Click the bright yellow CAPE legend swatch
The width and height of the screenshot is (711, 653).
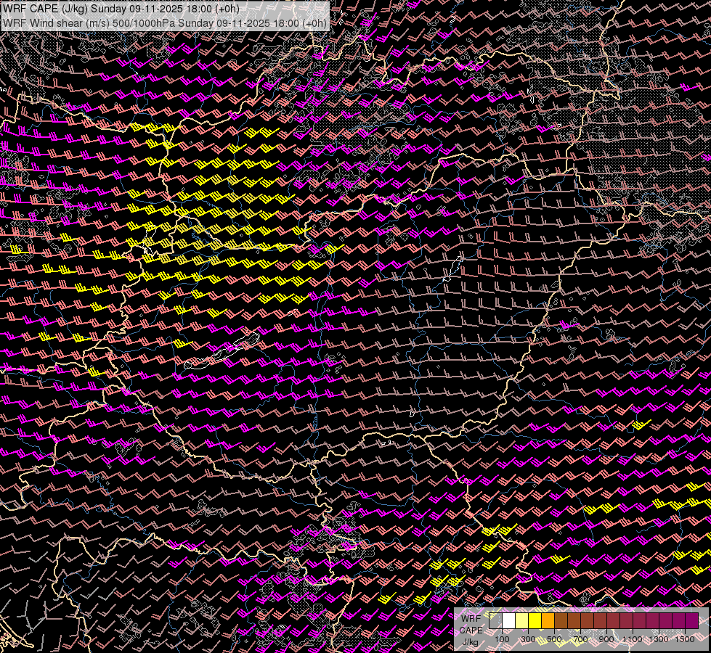click(535, 621)
